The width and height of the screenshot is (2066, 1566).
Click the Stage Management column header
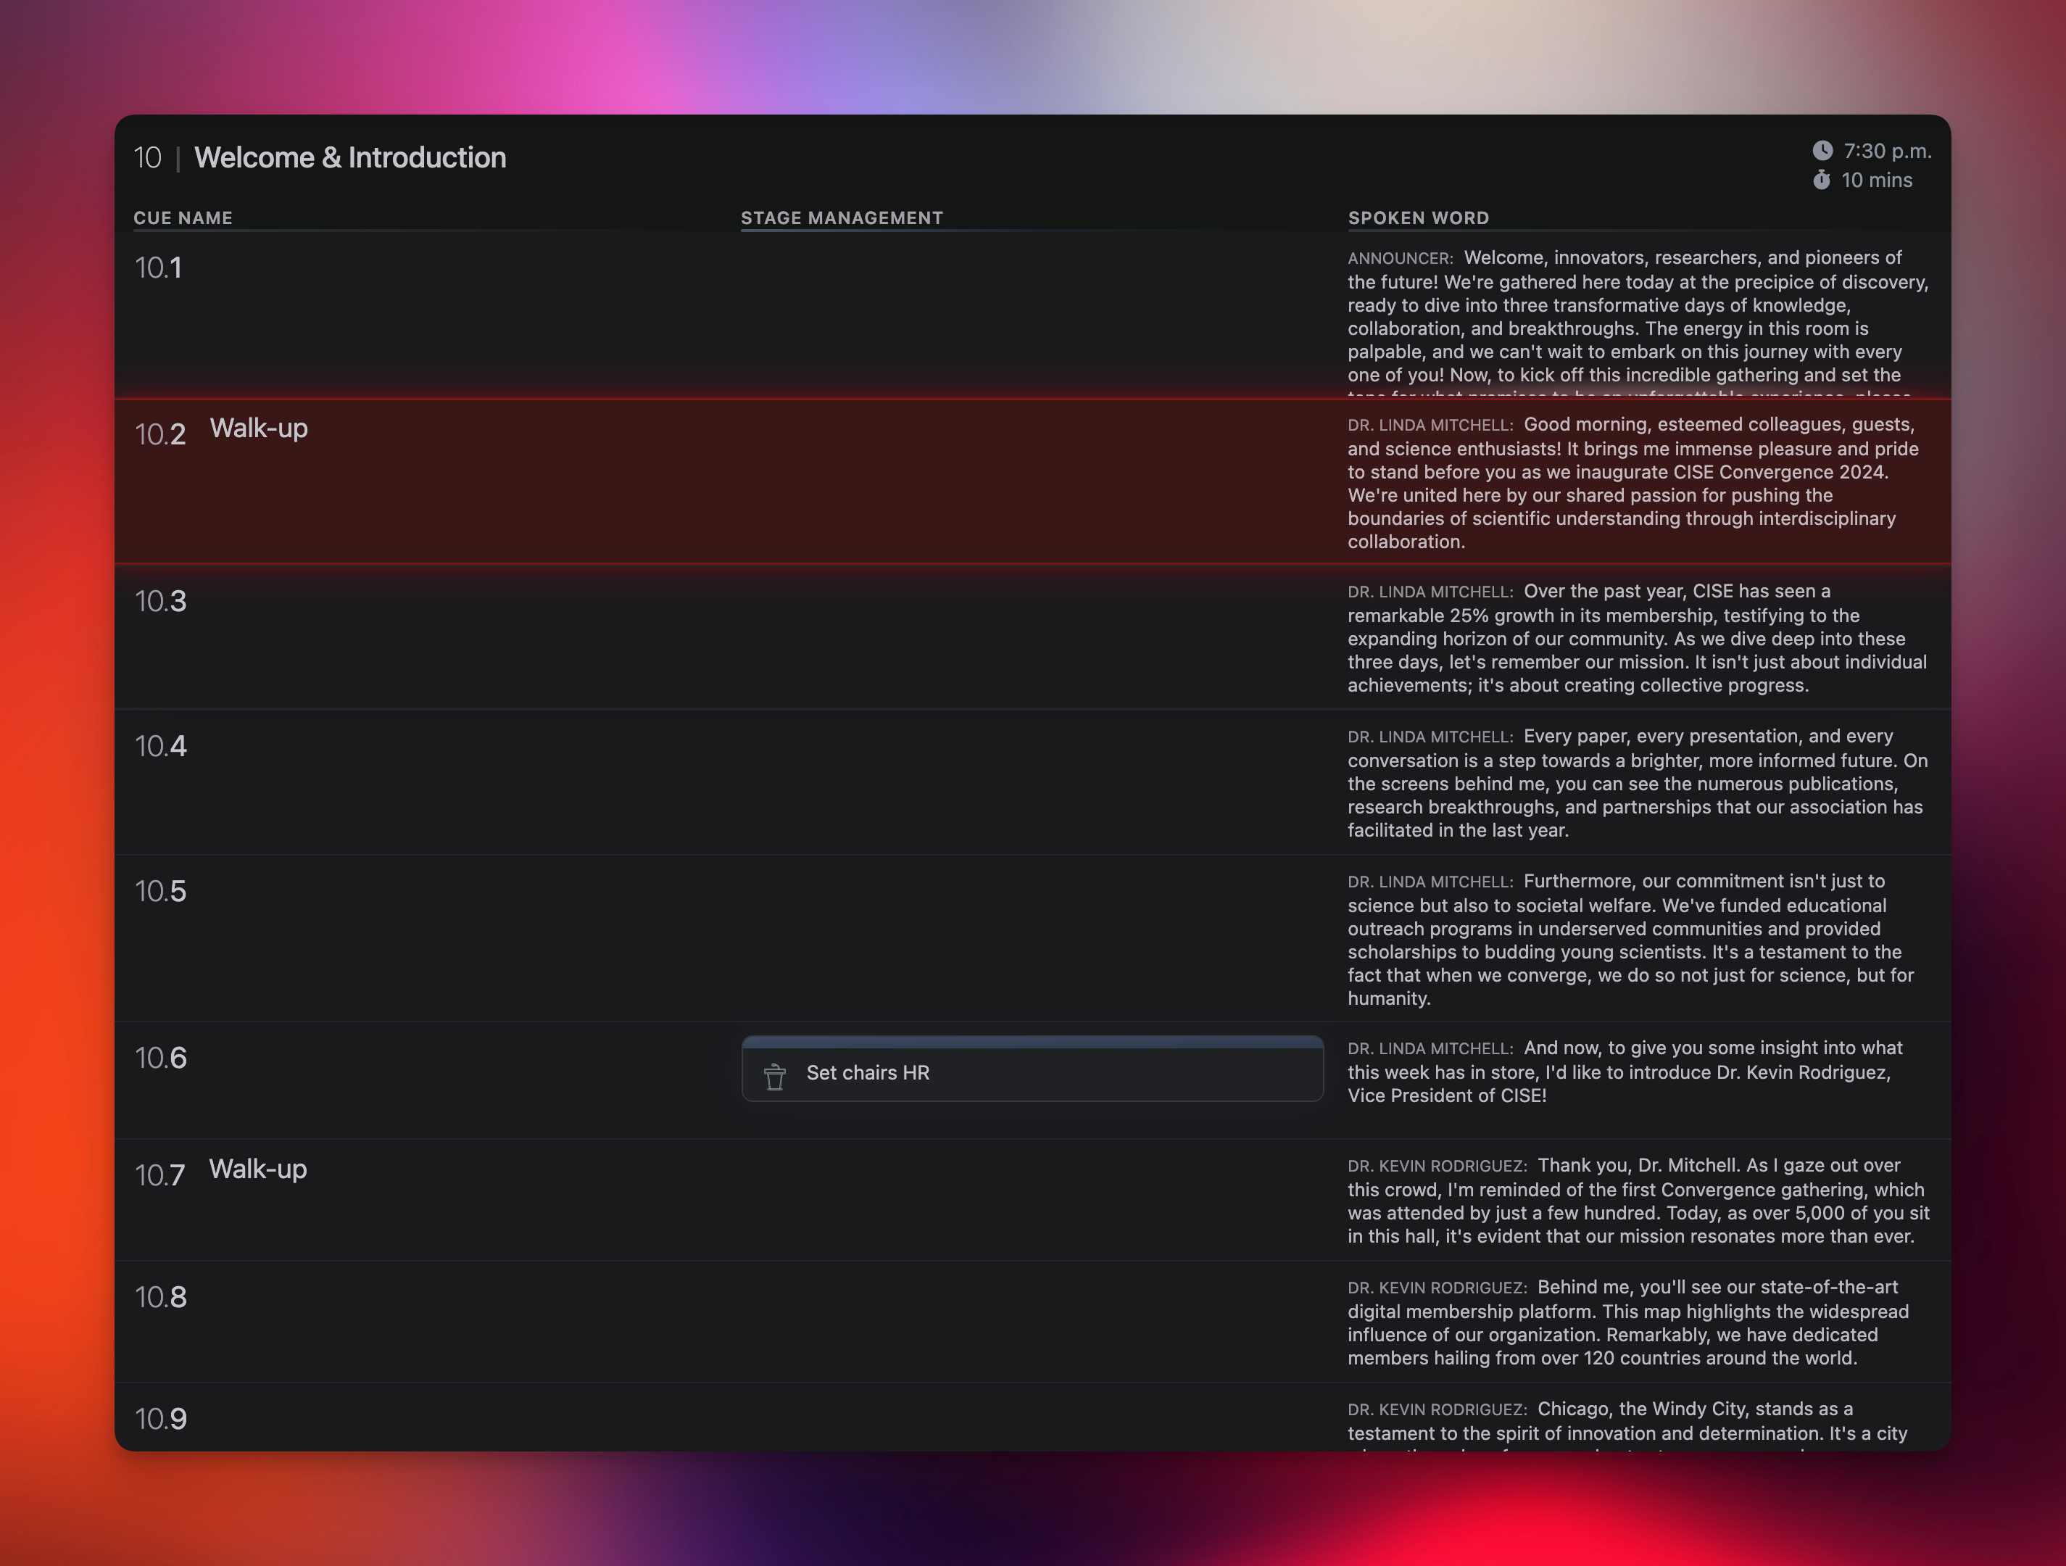click(842, 217)
